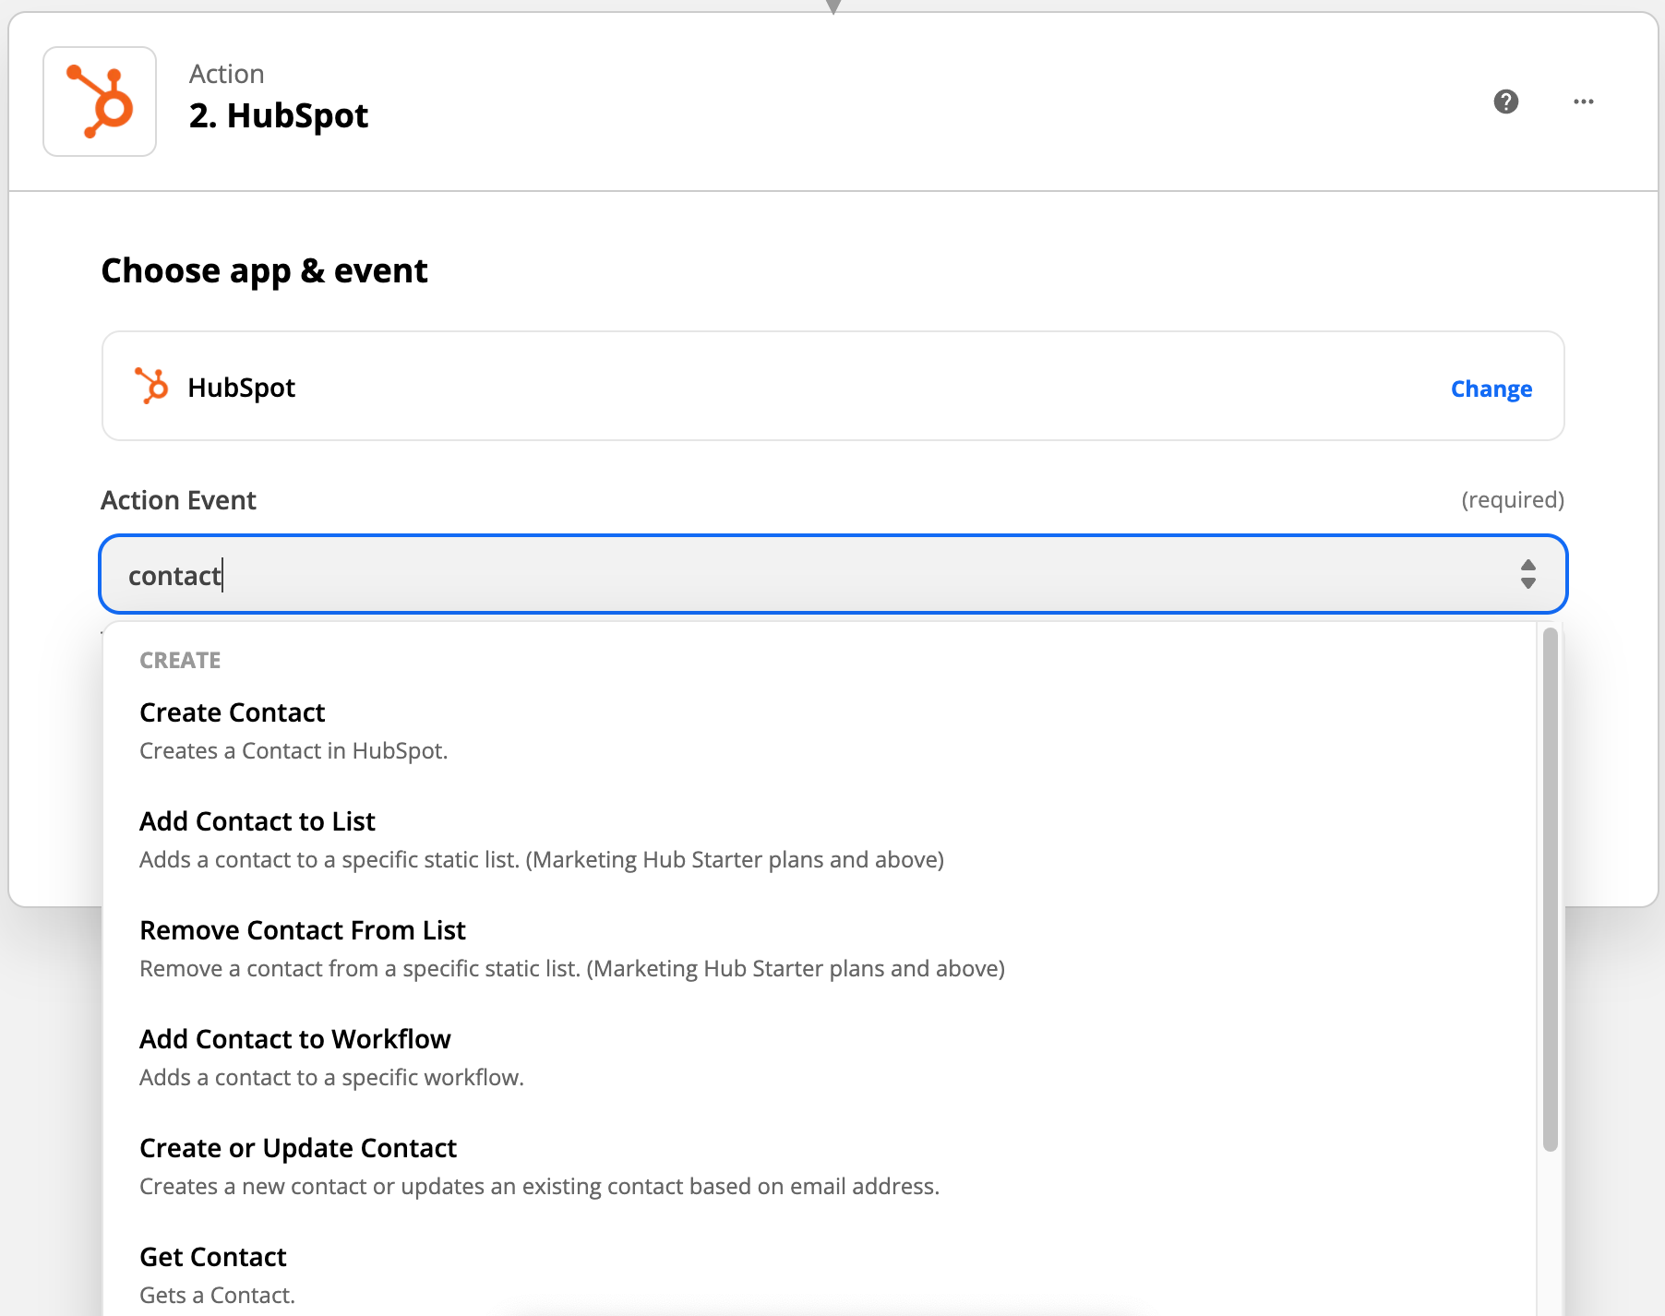Image resolution: width=1665 pixels, height=1316 pixels.
Task: Select Add Contact to List action
Action: coord(819,840)
